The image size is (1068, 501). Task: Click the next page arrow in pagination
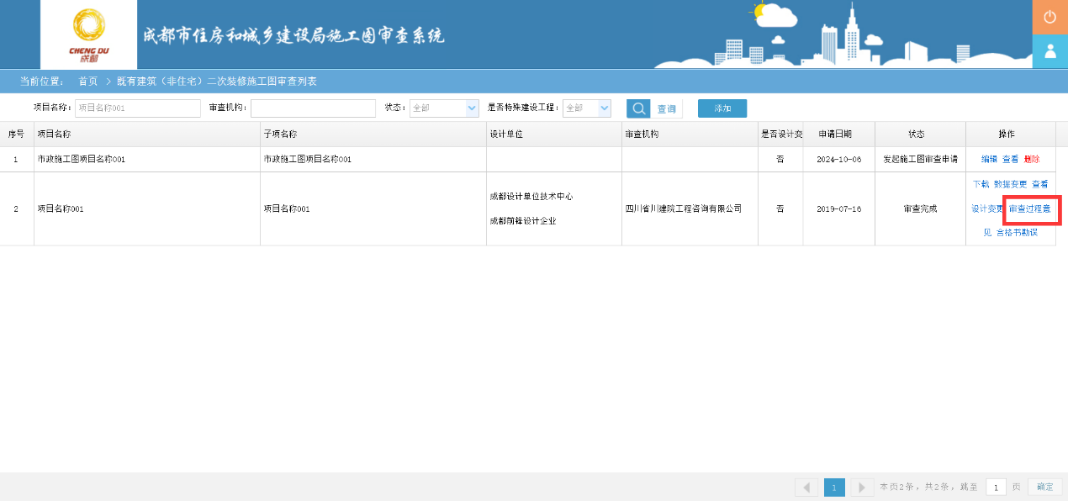(x=861, y=487)
